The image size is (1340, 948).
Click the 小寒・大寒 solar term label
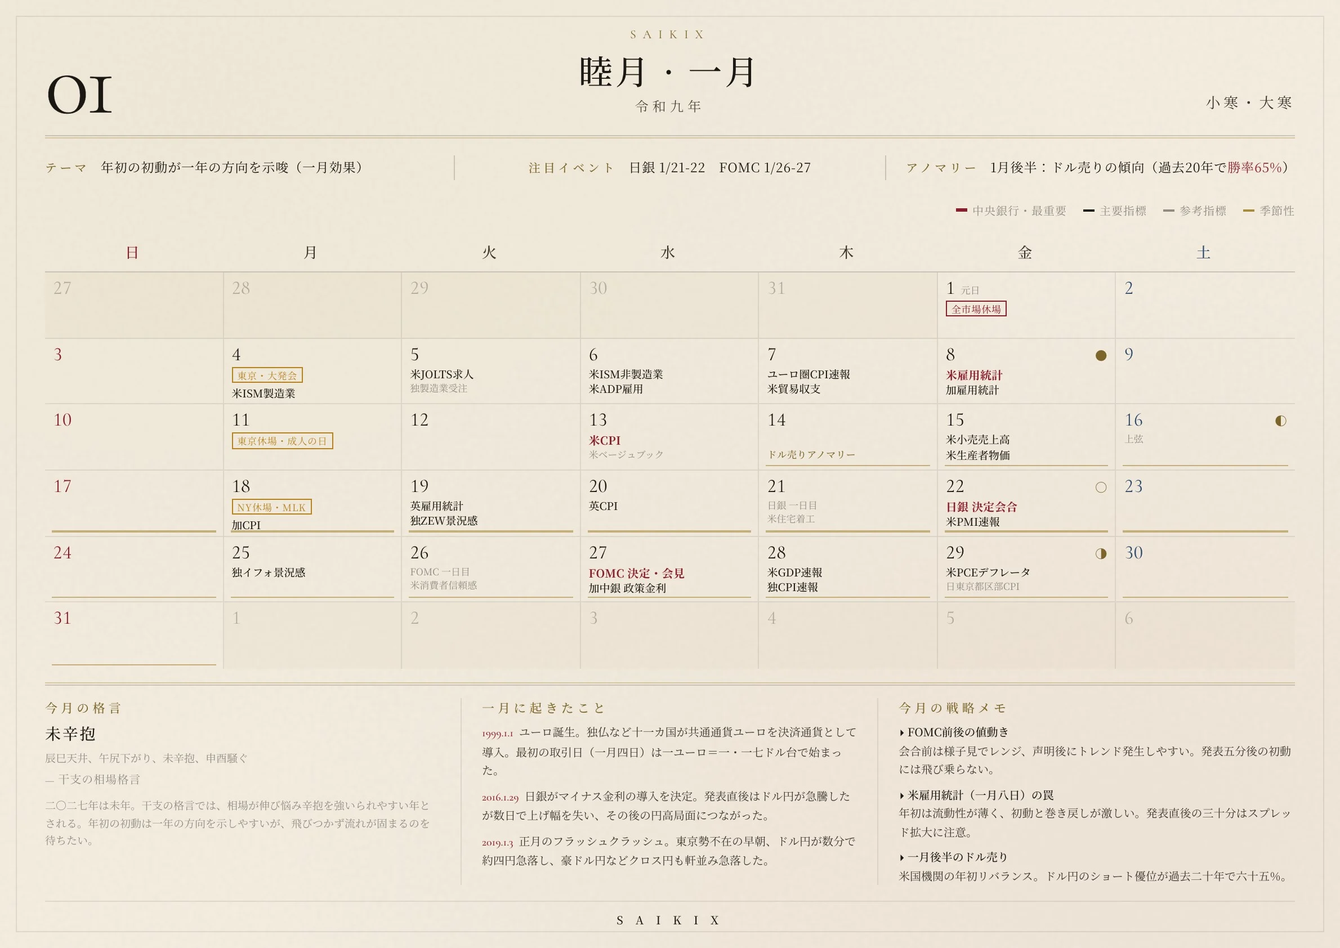click(1249, 104)
